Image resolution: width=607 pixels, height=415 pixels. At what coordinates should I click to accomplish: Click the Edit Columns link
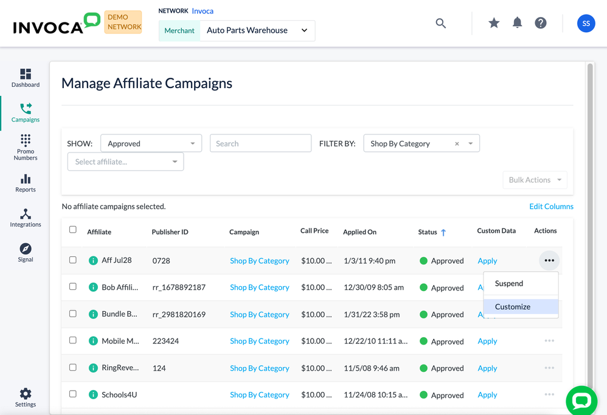[551, 207]
